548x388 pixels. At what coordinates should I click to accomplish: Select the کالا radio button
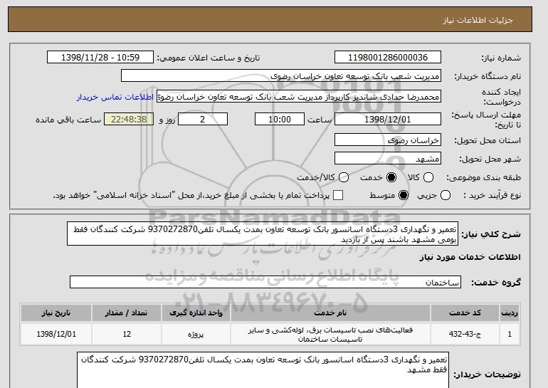tap(428, 177)
